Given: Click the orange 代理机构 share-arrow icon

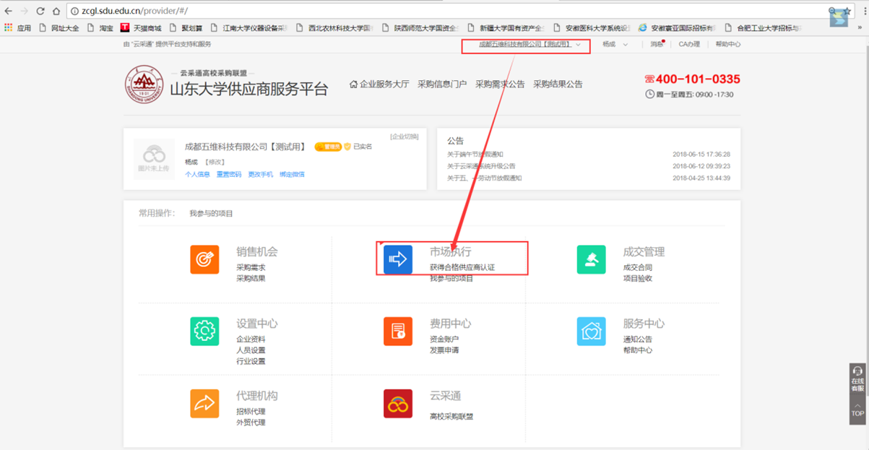Looking at the screenshot, I should [x=204, y=404].
